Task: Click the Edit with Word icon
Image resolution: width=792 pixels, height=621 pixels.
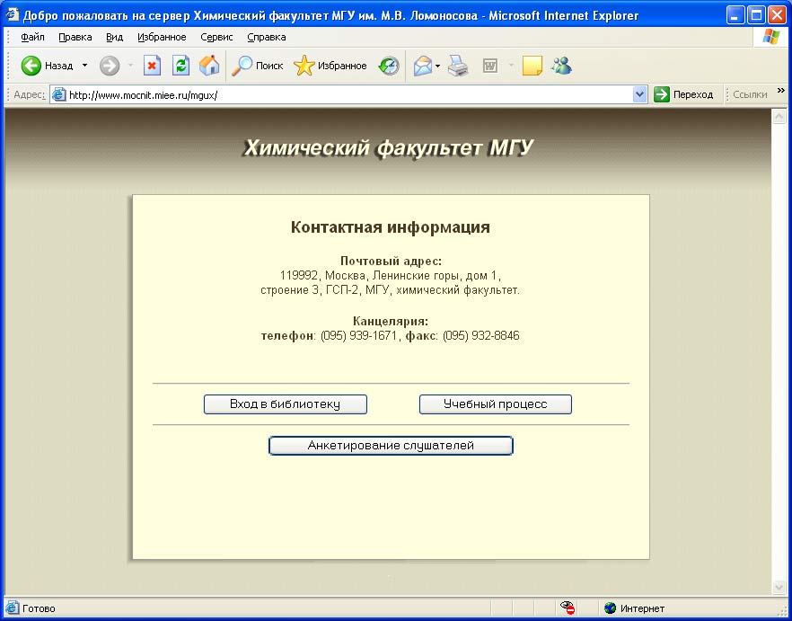Action: tap(490, 66)
